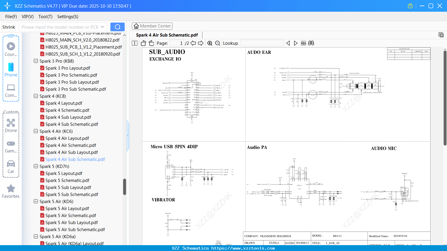Open the Favorites star panel
This screenshot has width=447, height=251.
[11, 191]
